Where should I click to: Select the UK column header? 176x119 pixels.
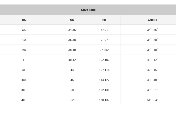(72, 20)
